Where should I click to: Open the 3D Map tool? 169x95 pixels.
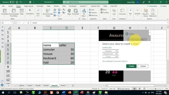coord(84,13)
